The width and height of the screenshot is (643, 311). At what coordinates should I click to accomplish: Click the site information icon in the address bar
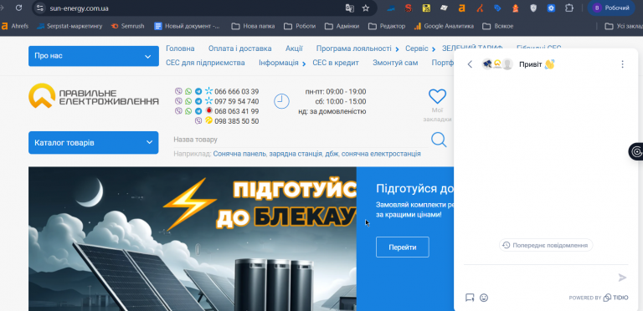coord(39,8)
